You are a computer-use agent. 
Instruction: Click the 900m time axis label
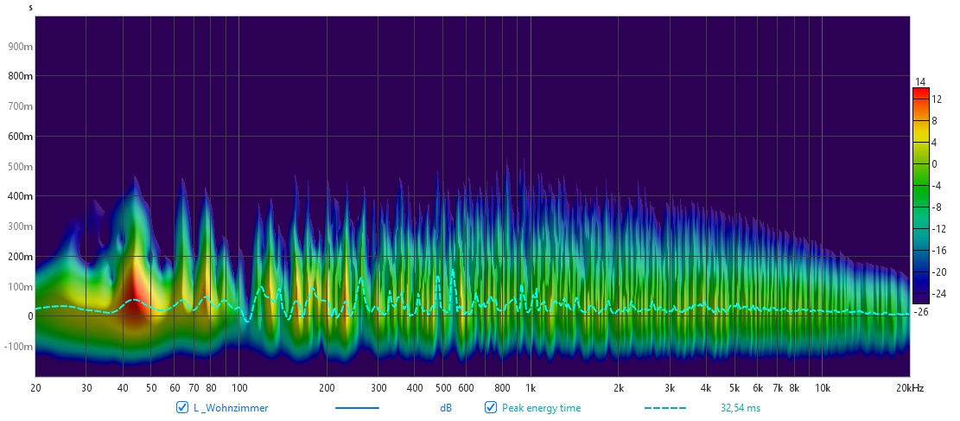[x=21, y=46]
